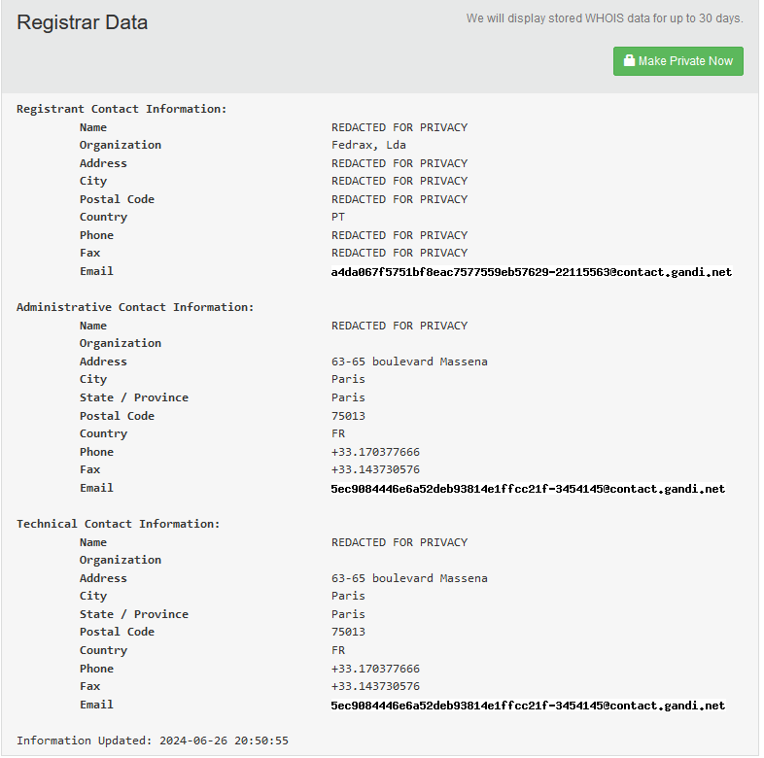Click the Administrative contact email address

[x=528, y=489]
